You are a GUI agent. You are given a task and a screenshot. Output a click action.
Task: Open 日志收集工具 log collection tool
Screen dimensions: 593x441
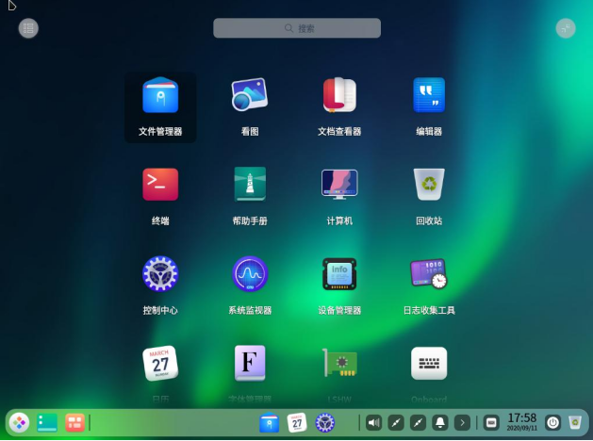(x=429, y=275)
